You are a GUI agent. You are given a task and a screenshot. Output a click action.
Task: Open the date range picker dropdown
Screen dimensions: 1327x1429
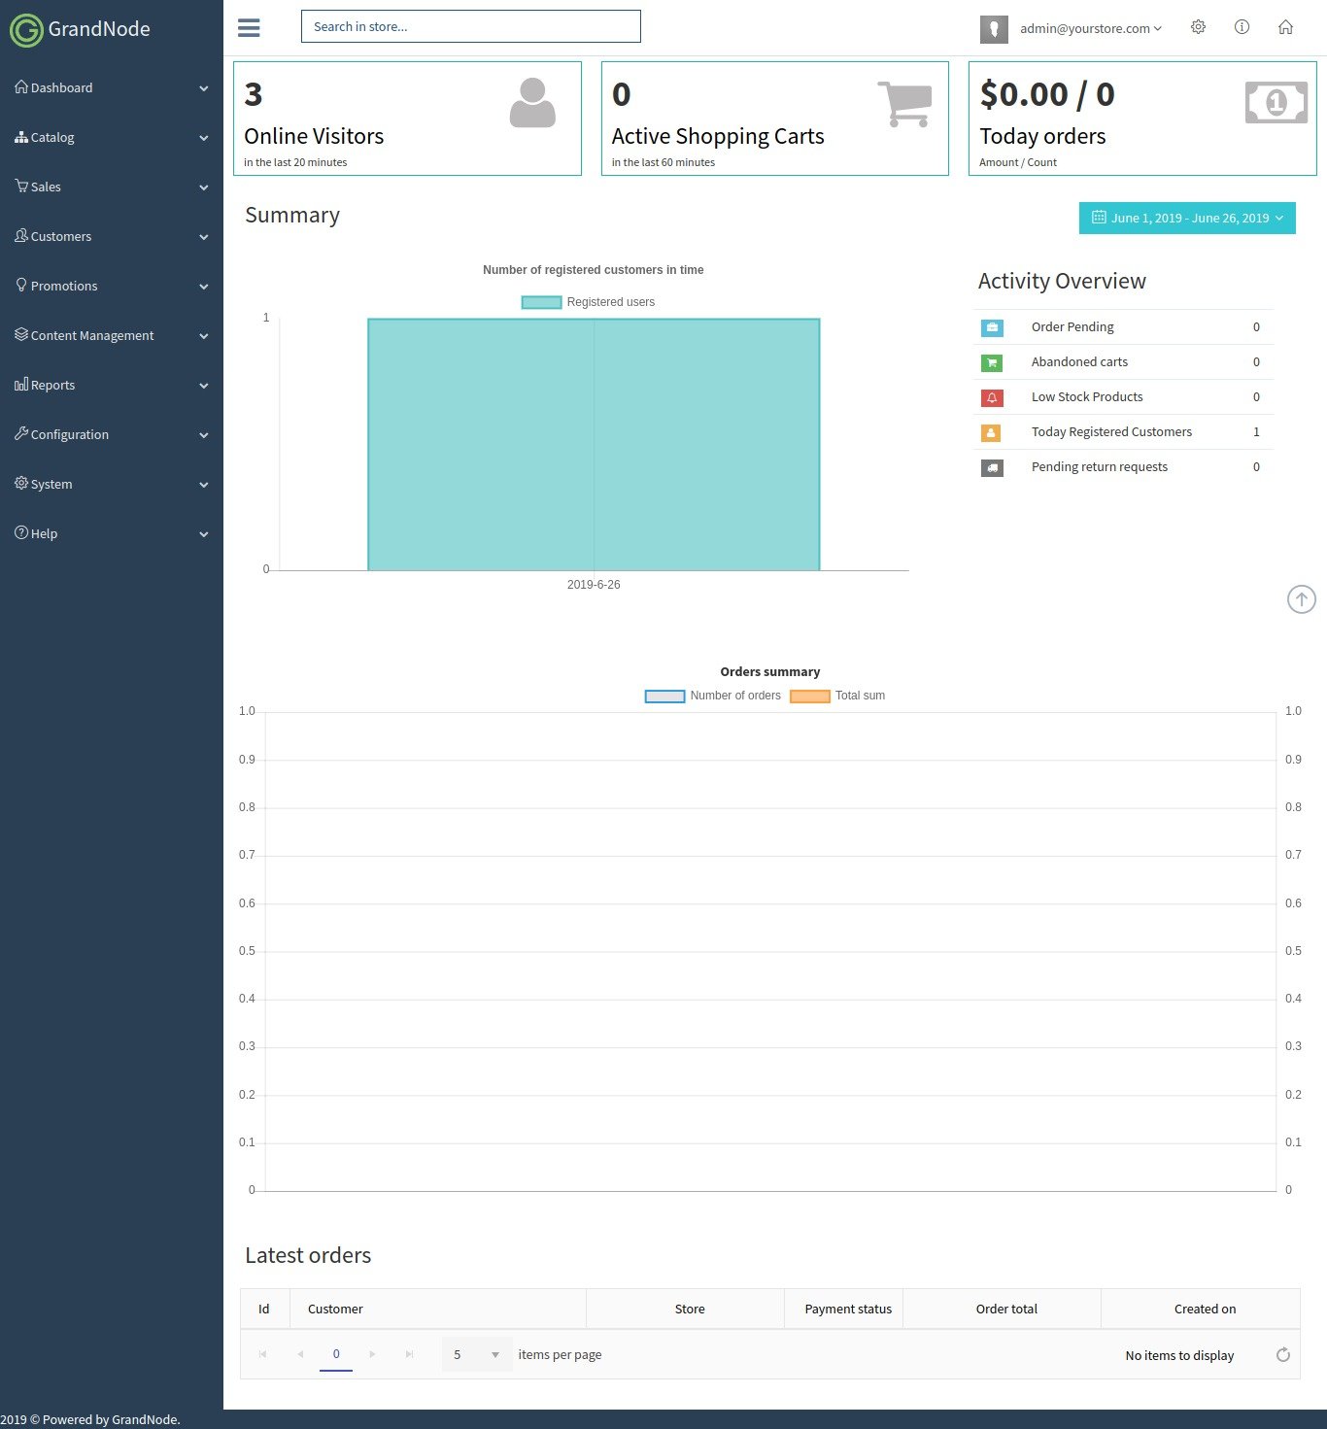1186,218
